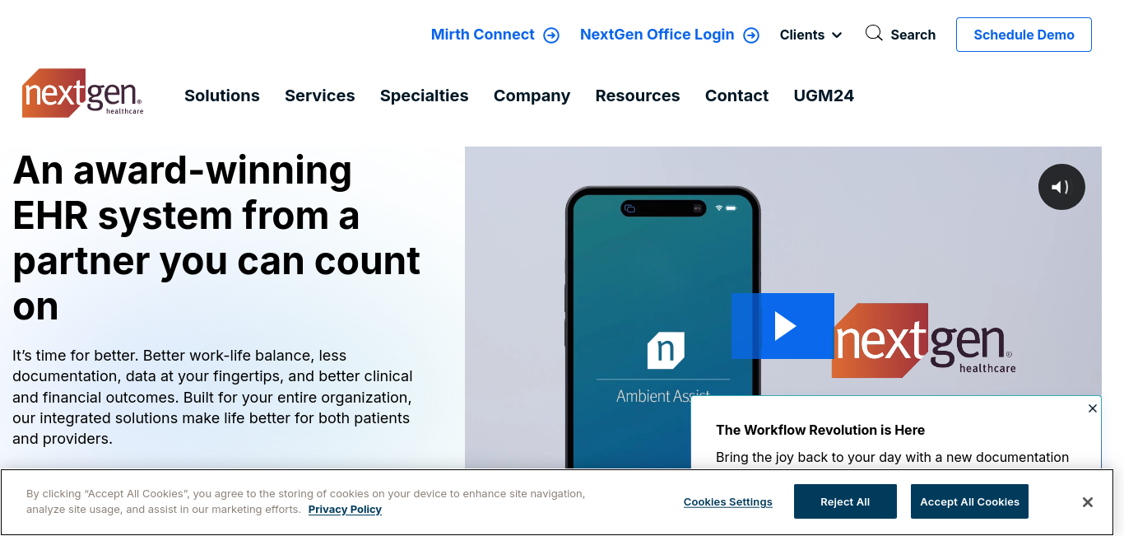Image resolution: width=1124 pixels, height=536 pixels.
Task: Click the Mirth Connect arrow icon
Action: point(551,35)
